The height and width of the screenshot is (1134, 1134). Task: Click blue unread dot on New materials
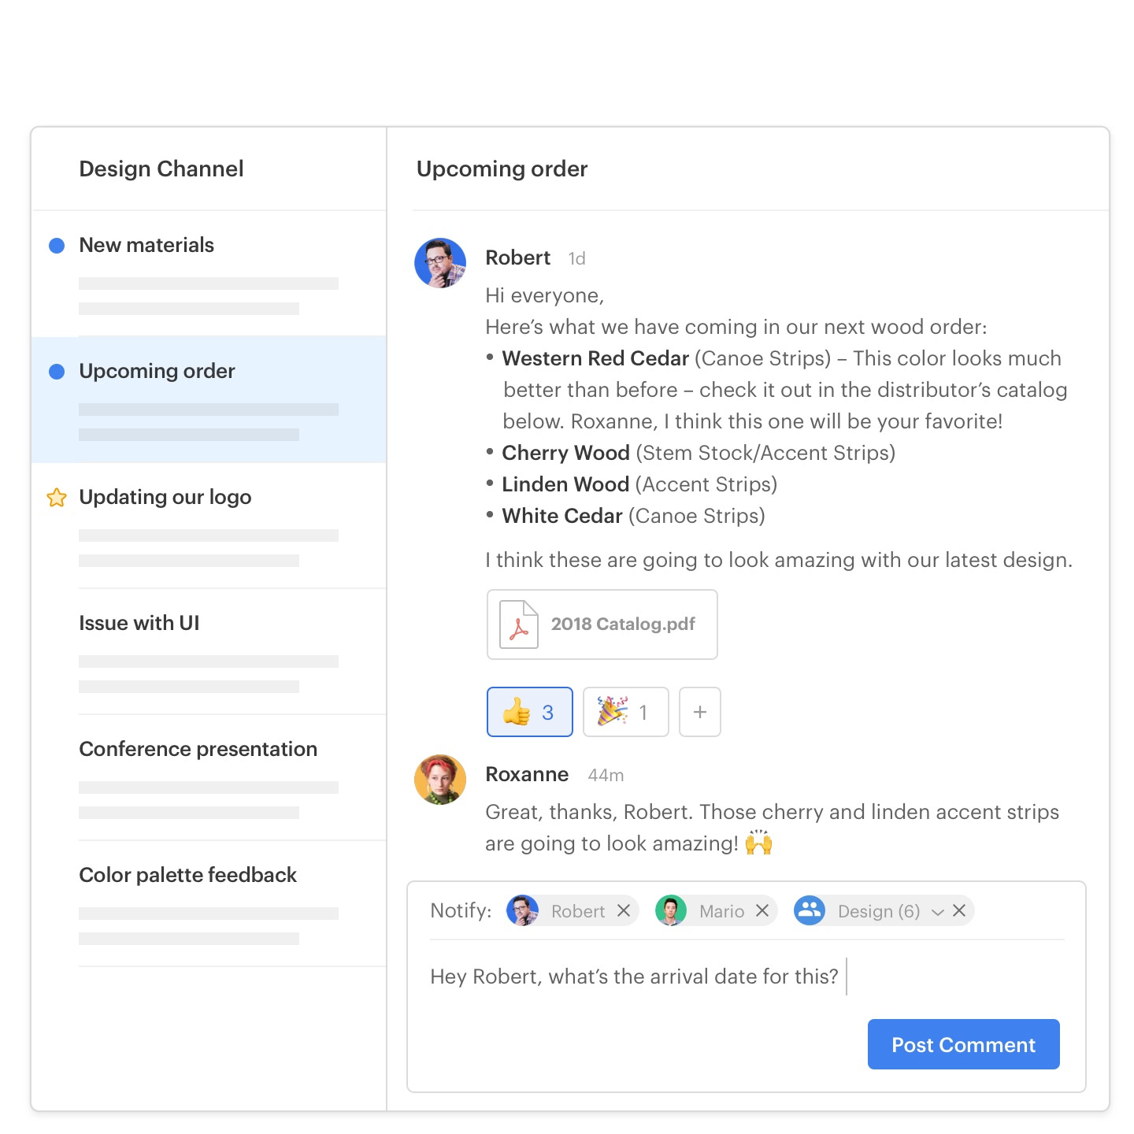click(57, 246)
